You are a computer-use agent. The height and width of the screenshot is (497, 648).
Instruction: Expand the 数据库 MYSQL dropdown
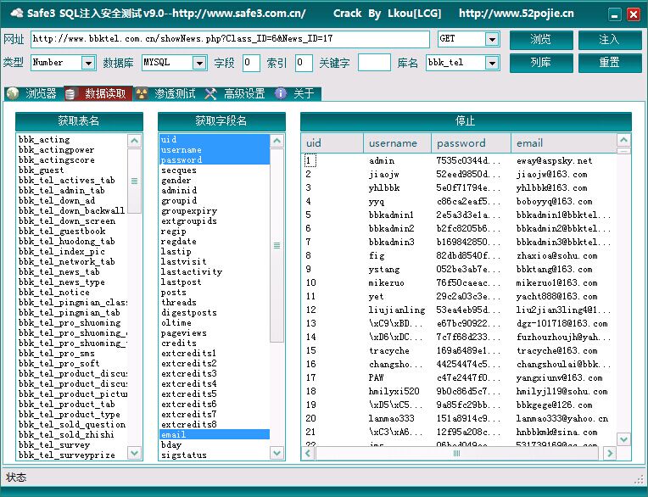tap(199, 64)
